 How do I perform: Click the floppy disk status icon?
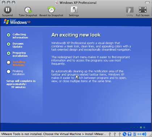coord(130,134)
